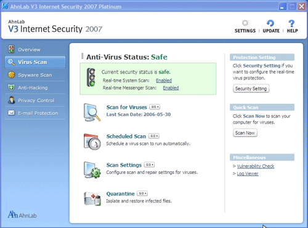Click GO button next to Scan for Viruses

point(155,107)
